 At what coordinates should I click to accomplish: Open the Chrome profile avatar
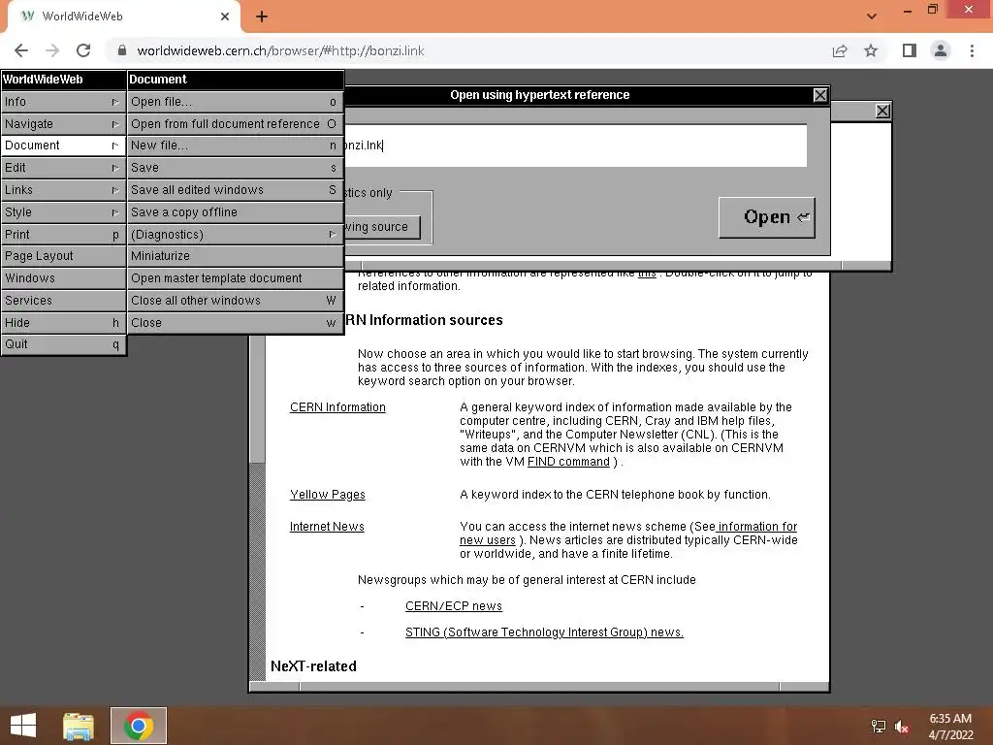pos(941,50)
